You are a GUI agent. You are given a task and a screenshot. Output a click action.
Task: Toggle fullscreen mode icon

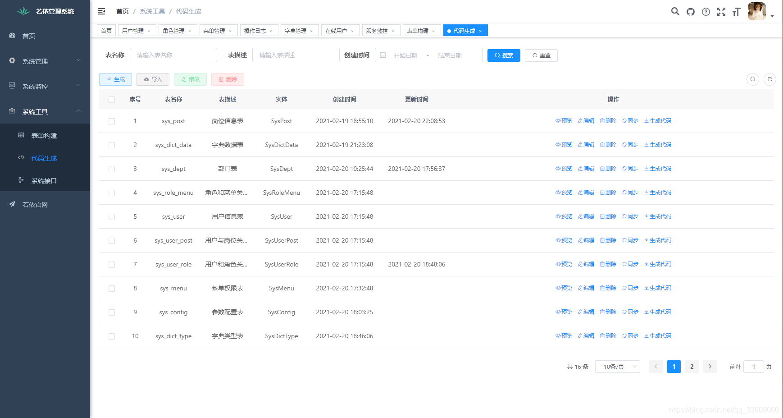tap(721, 12)
